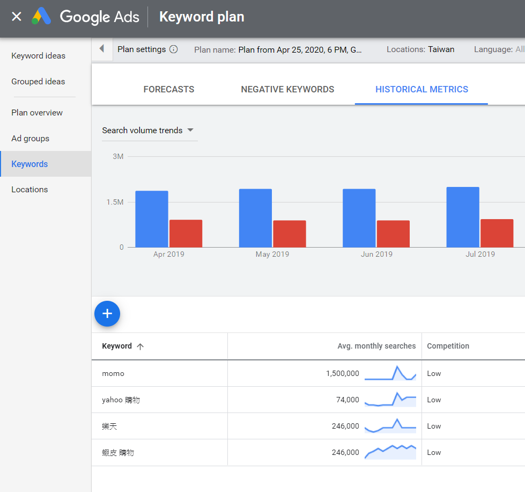Click the Google Ads logo

[x=41, y=17]
